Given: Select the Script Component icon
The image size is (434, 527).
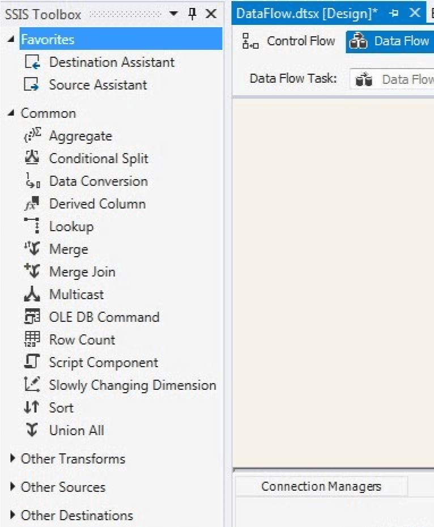Looking at the screenshot, I should [31, 363].
